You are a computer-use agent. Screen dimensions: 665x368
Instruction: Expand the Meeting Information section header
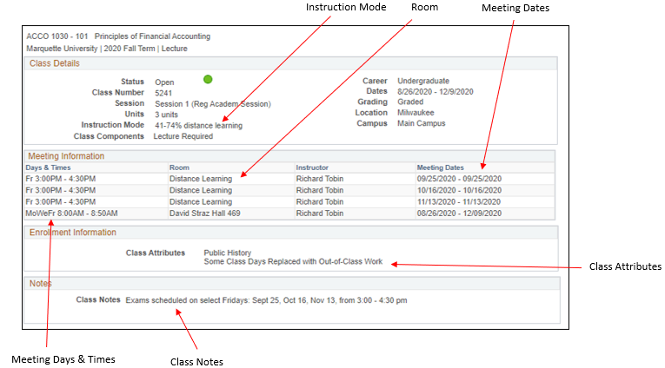(66, 156)
